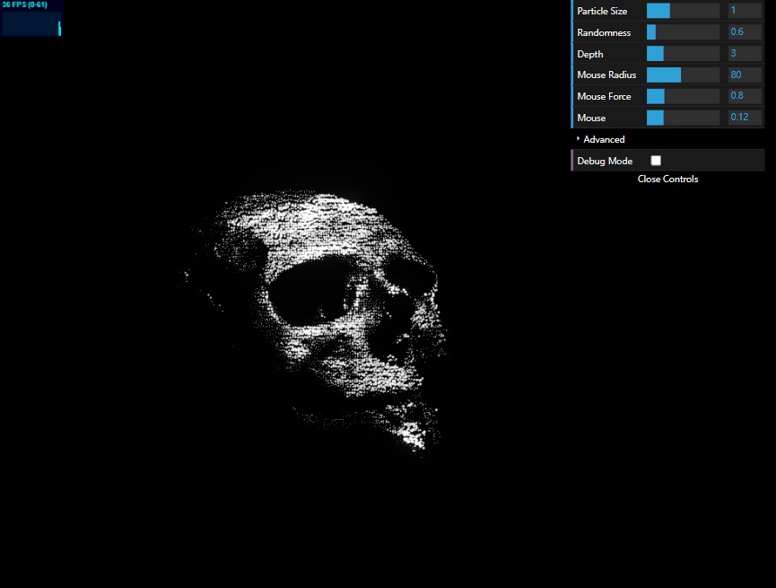
Task: Adjust the Particle Size slider
Action: 683,11
